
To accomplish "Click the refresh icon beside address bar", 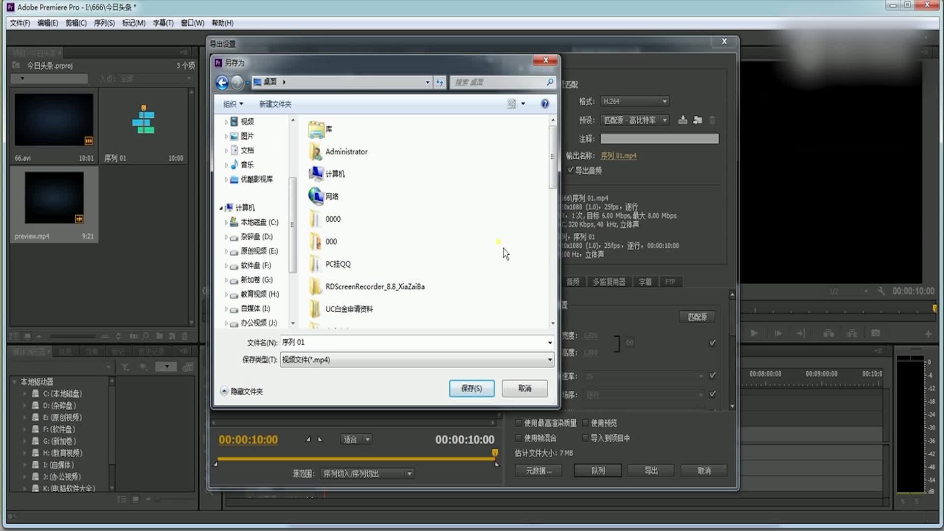I will point(440,82).
